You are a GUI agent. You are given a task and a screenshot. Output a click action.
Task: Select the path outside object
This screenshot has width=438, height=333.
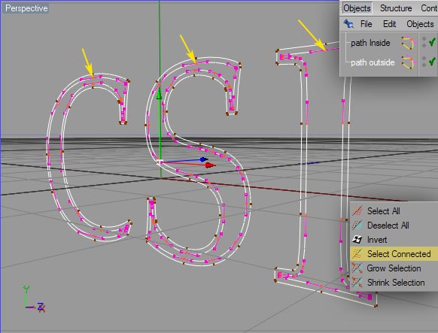coord(373,62)
